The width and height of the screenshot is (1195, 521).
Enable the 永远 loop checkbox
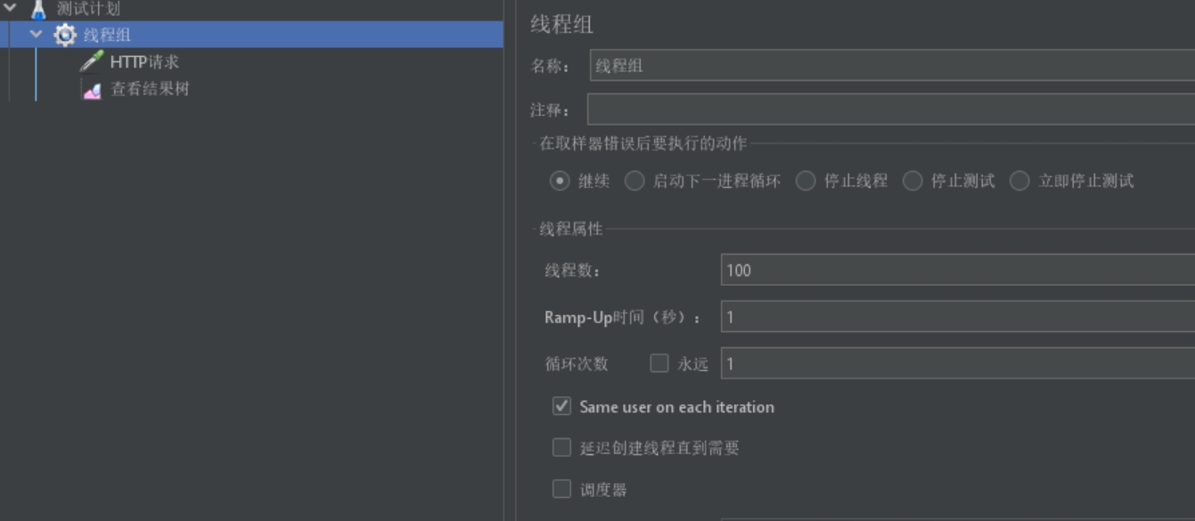tap(659, 363)
